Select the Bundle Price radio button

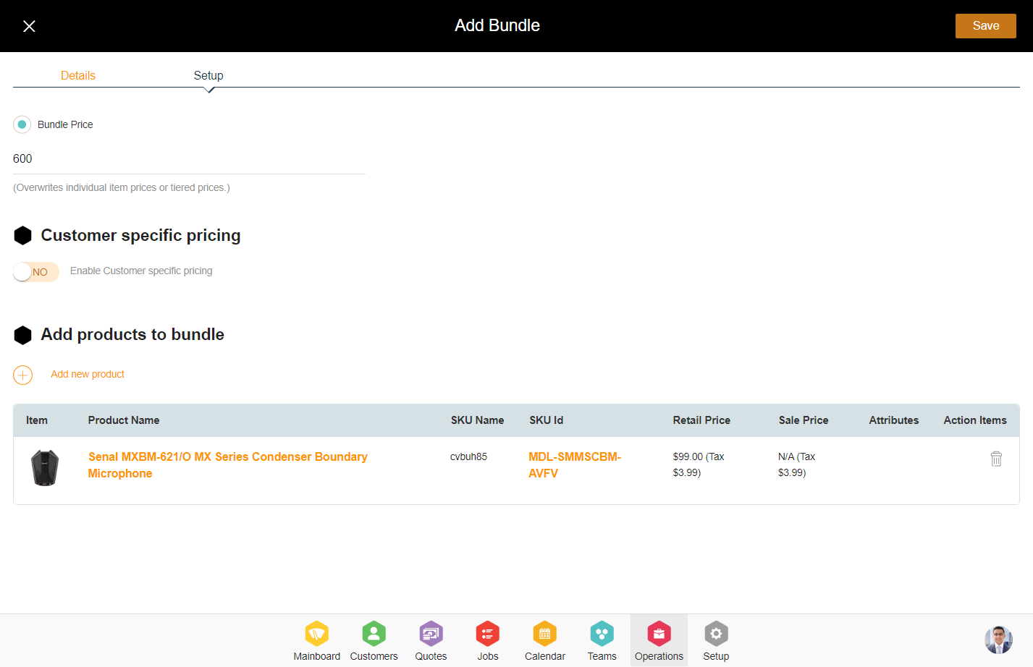22,124
